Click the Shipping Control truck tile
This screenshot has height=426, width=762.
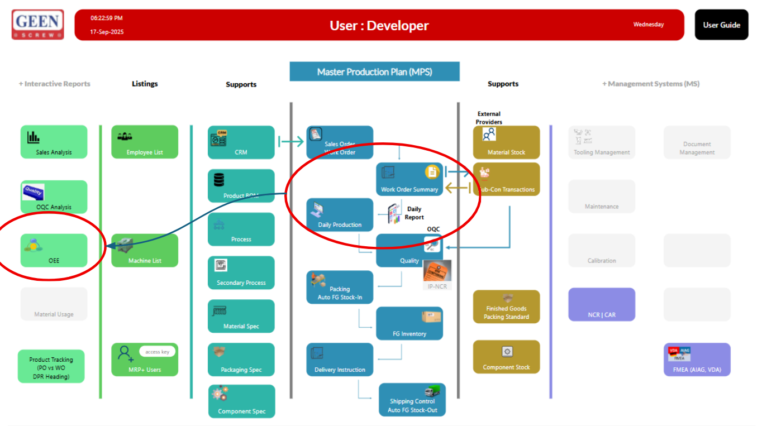(412, 400)
